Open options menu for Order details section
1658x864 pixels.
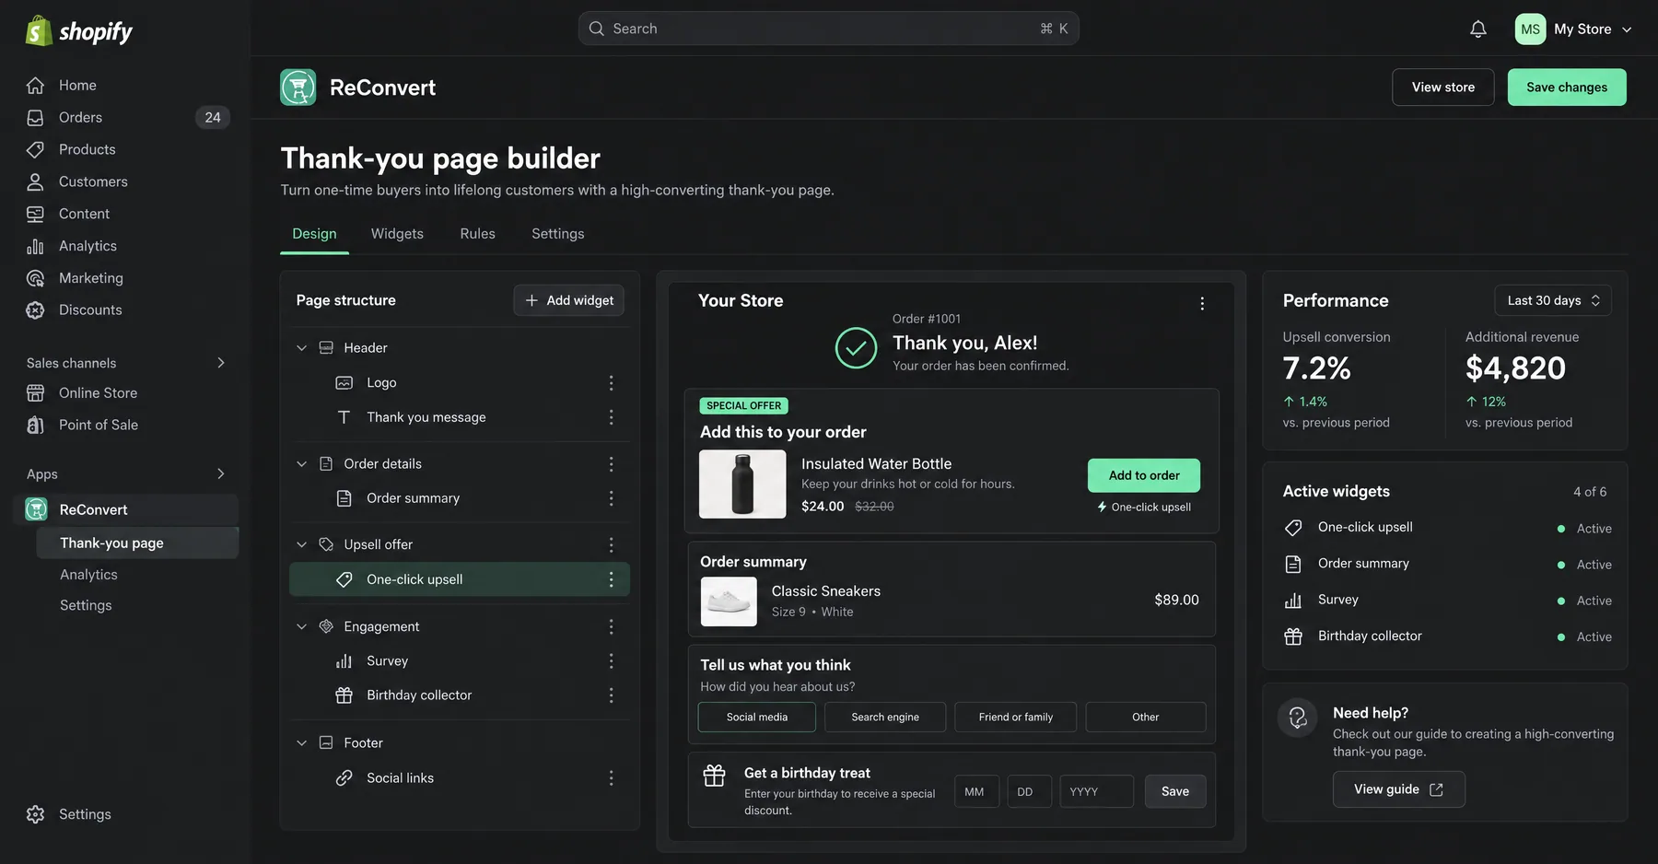pyautogui.click(x=611, y=464)
